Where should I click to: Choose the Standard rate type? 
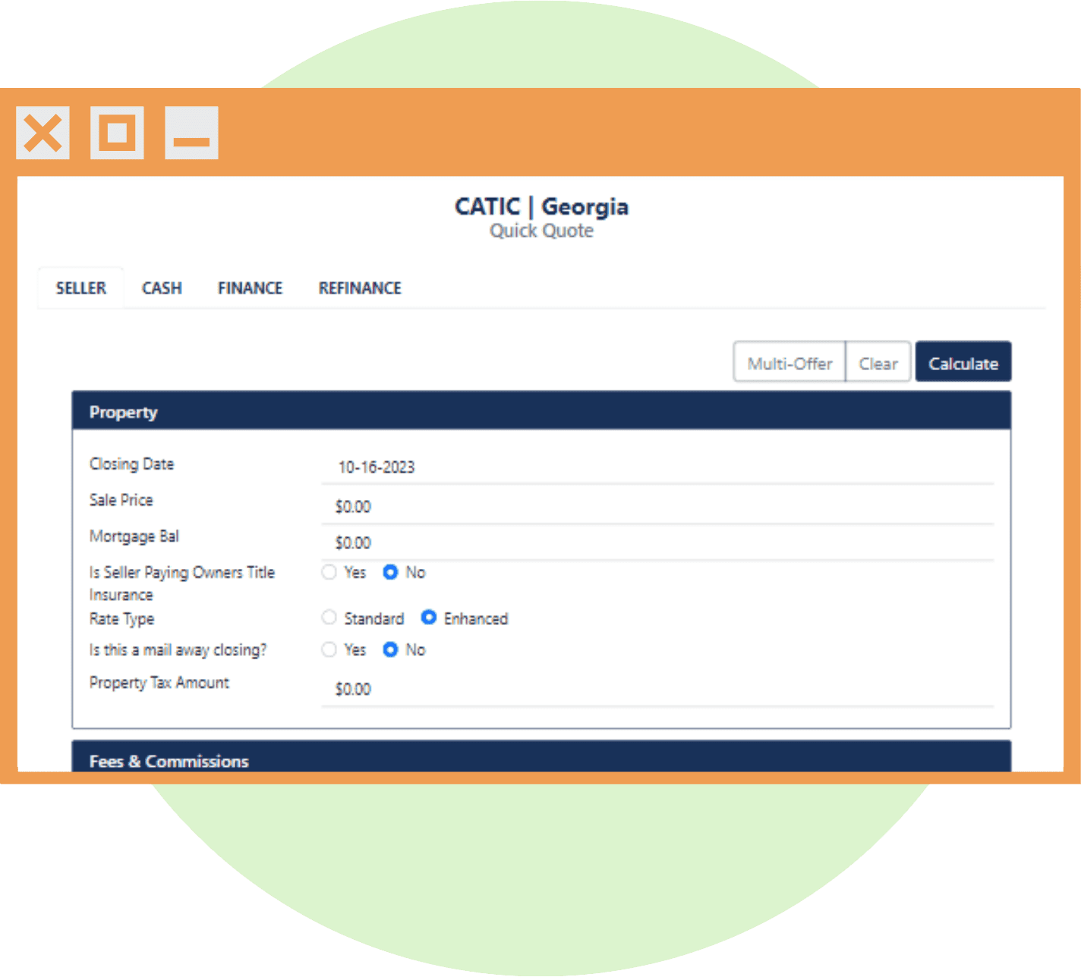tap(329, 617)
